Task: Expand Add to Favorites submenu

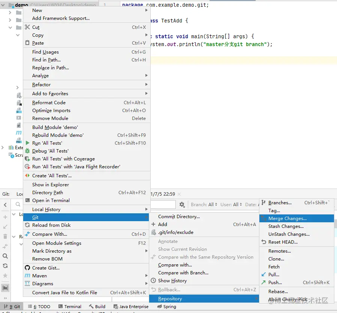Action: (146, 93)
